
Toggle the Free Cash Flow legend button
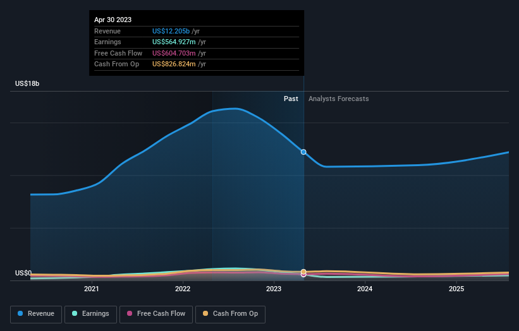pos(156,314)
